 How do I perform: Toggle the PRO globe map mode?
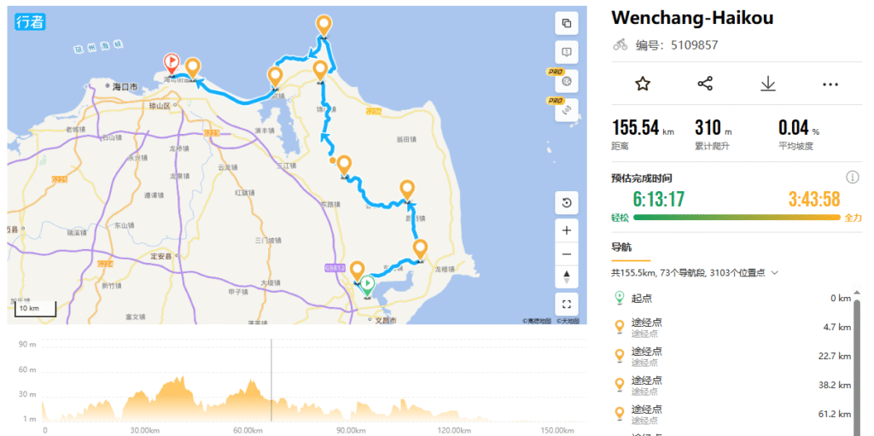567,81
